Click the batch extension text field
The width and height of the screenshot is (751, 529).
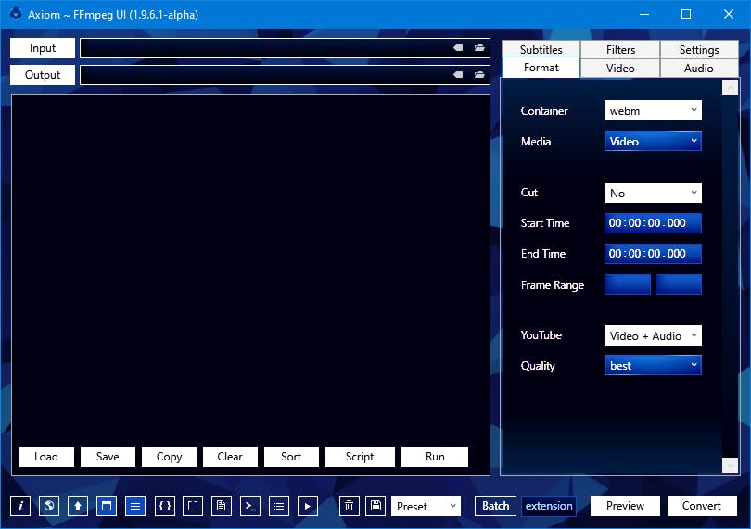(x=548, y=506)
